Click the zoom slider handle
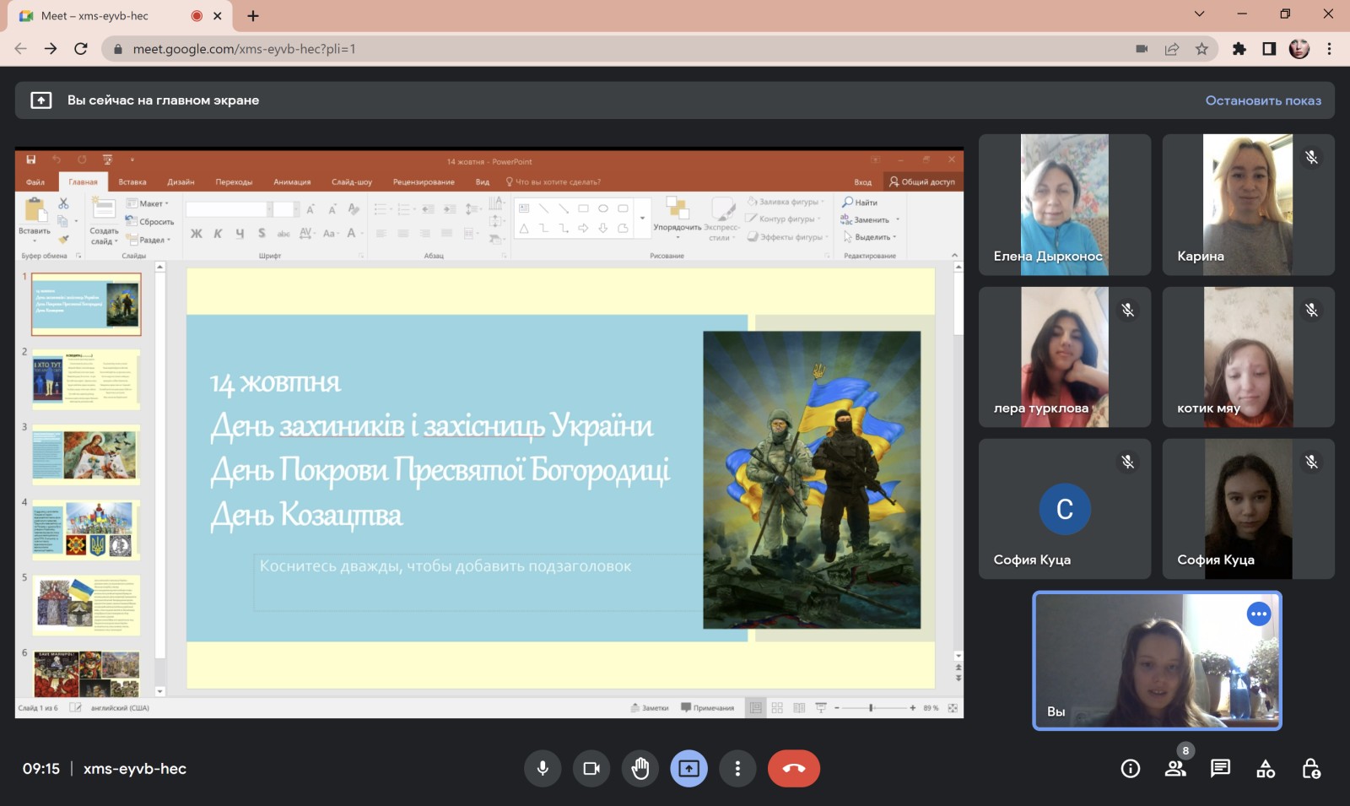1350x806 pixels. point(871,708)
